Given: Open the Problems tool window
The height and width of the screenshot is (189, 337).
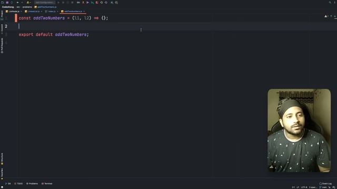Looking at the screenshot, I should [32, 184].
